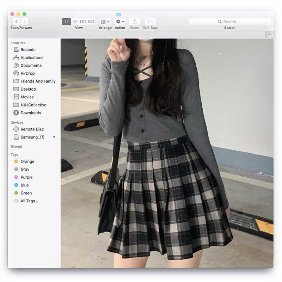Switch to column view mode
Screen dimensions: 282x282
coord(83,22)
